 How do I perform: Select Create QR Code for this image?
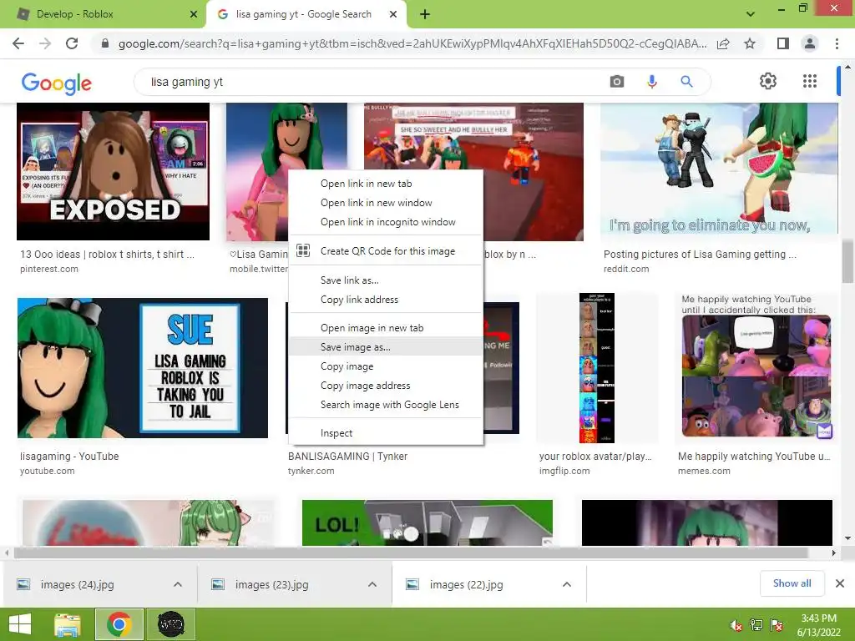[x=386, y=250]
